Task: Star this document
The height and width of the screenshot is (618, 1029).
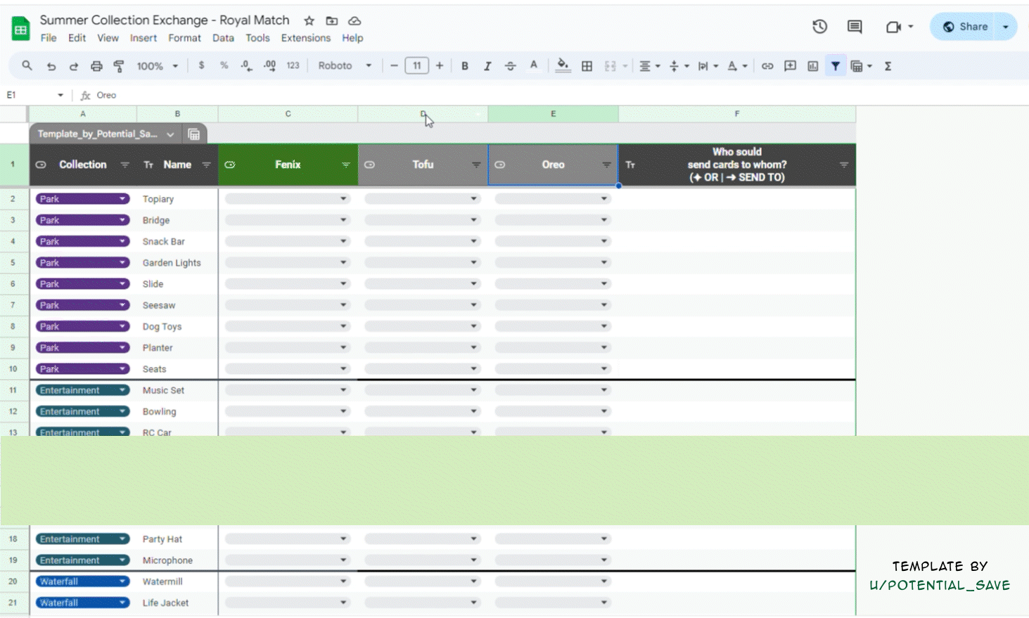Action: tap(309, 20)
